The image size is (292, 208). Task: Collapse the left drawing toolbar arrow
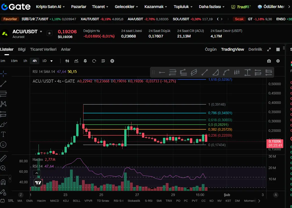10,179
